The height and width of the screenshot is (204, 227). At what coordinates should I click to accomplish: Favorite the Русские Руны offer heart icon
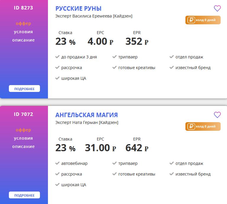coord(217,8)
